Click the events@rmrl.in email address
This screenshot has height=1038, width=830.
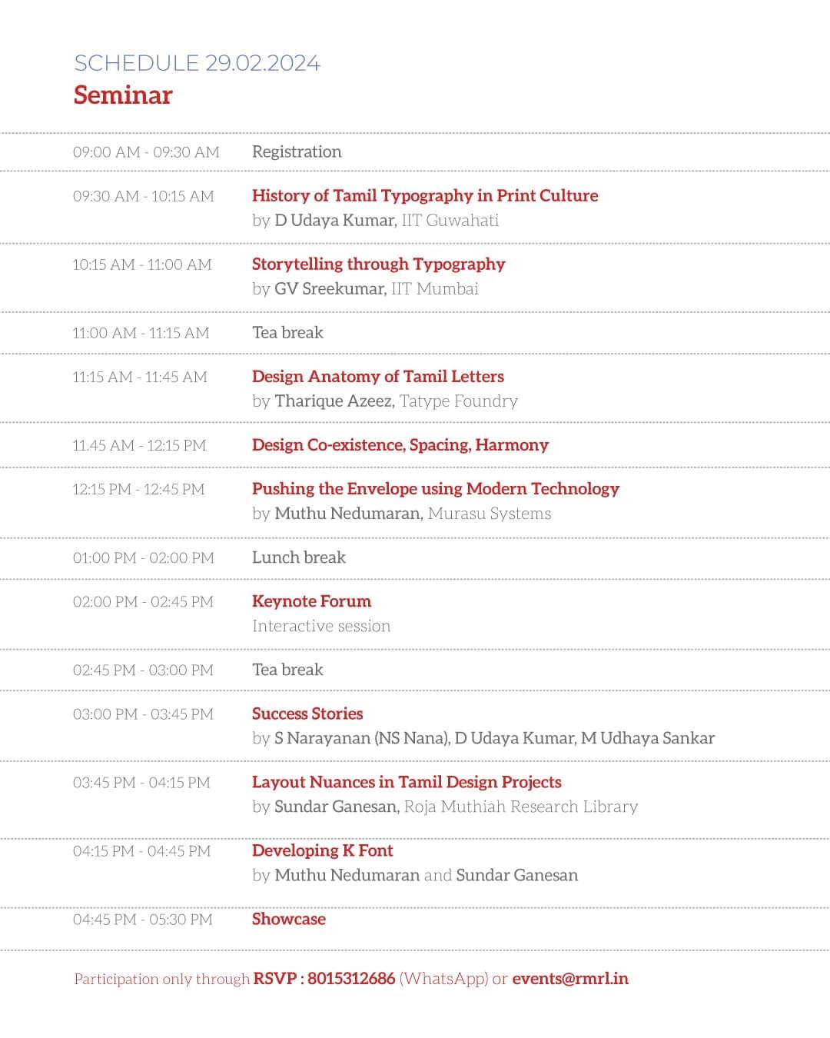coord(570,979)
